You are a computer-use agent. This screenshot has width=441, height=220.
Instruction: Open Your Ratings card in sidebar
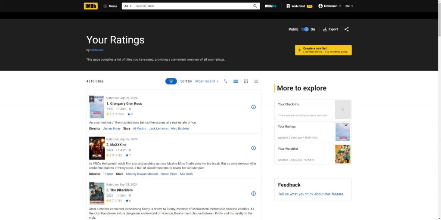click(x=313, y=132)
